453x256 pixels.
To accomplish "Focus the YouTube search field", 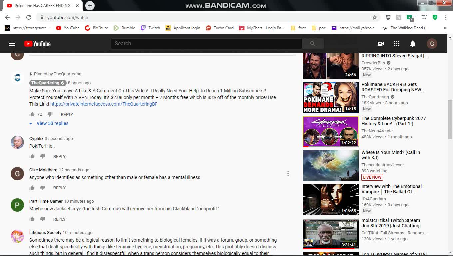I will click(206, 44).
